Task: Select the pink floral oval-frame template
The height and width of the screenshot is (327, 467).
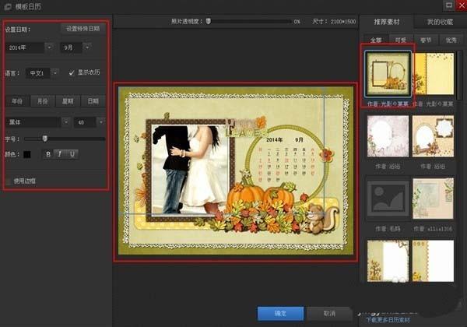Action: [x=388, y=136]
